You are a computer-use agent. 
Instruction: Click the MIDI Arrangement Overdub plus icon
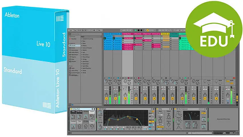(145, 30)
